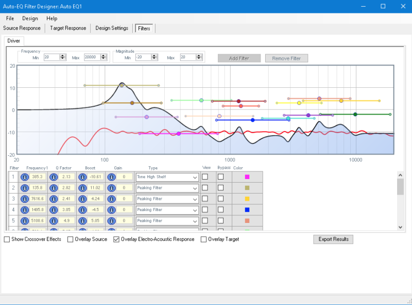Open the Design menu

[30, 19]
